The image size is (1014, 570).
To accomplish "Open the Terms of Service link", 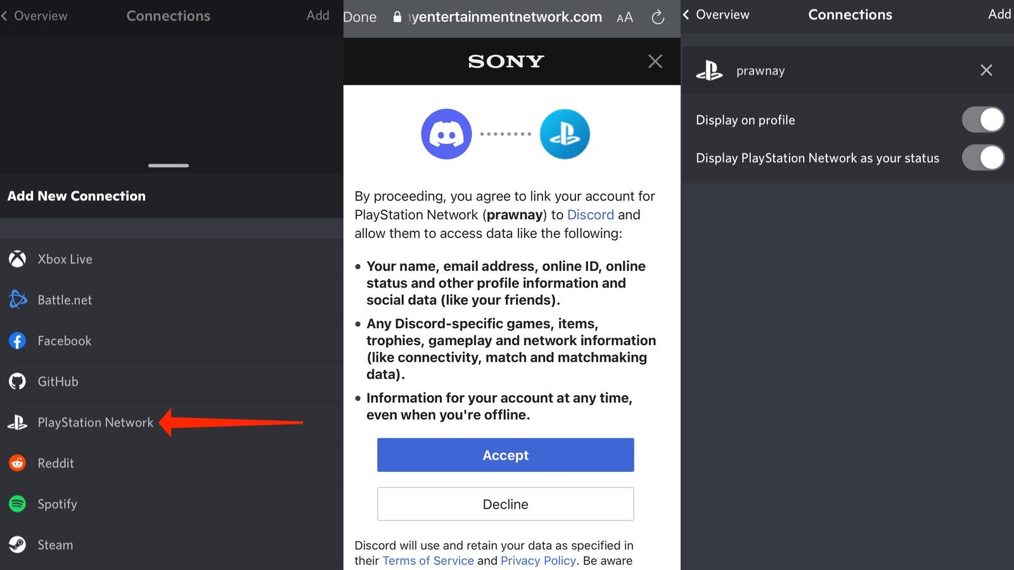I will 428,560.
